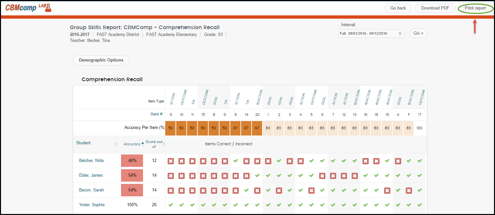Viewport: 495px width, 215px height.
Task: Click the ACTION item type above item 9
Action: click(173, 99)
